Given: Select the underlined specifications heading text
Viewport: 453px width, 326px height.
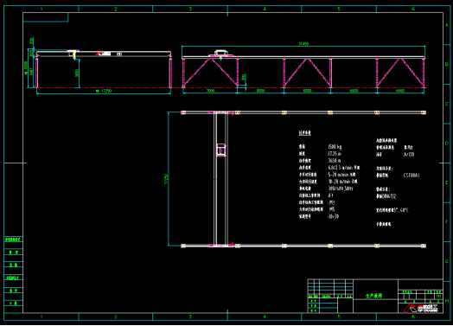Looking at the screenshot, I should (x=305, y=133).
